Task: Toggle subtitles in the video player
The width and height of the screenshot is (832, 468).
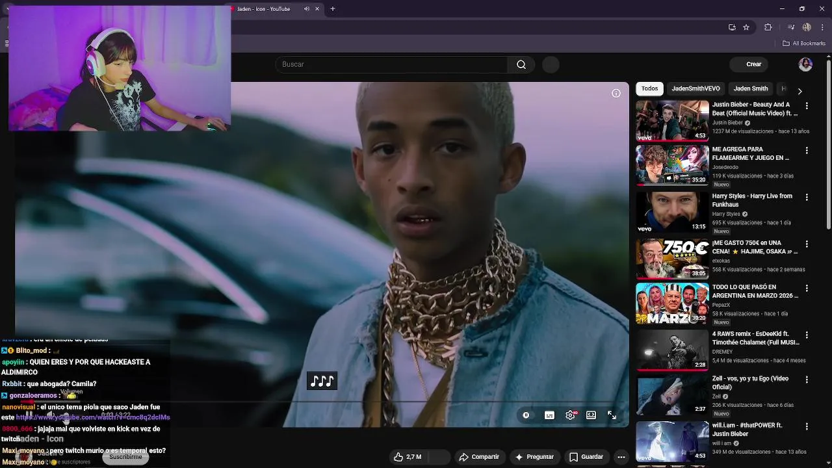Action: (x=549, y=415)
